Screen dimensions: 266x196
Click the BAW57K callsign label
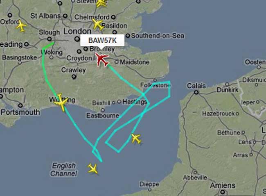click(x=102, y=41)
